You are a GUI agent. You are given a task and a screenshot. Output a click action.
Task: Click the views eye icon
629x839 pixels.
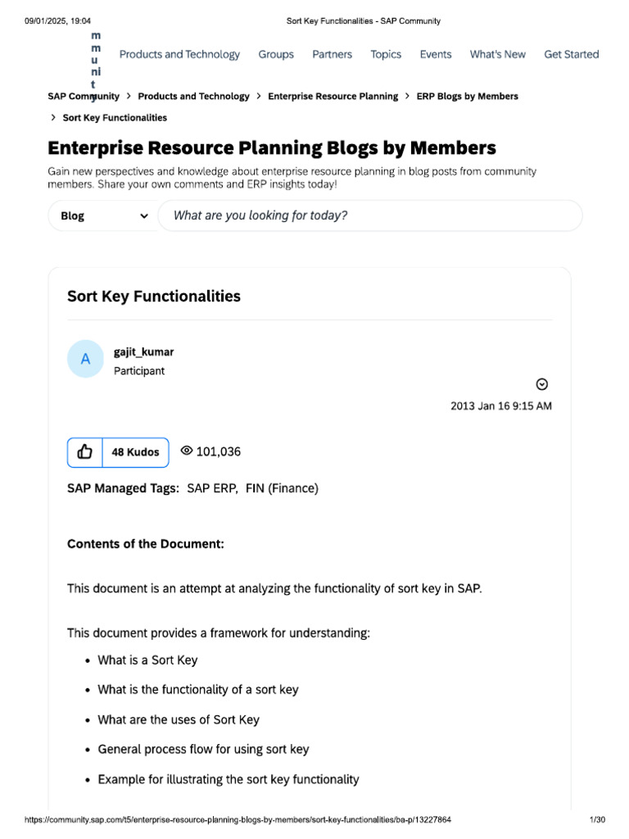(x=186, y=451)
